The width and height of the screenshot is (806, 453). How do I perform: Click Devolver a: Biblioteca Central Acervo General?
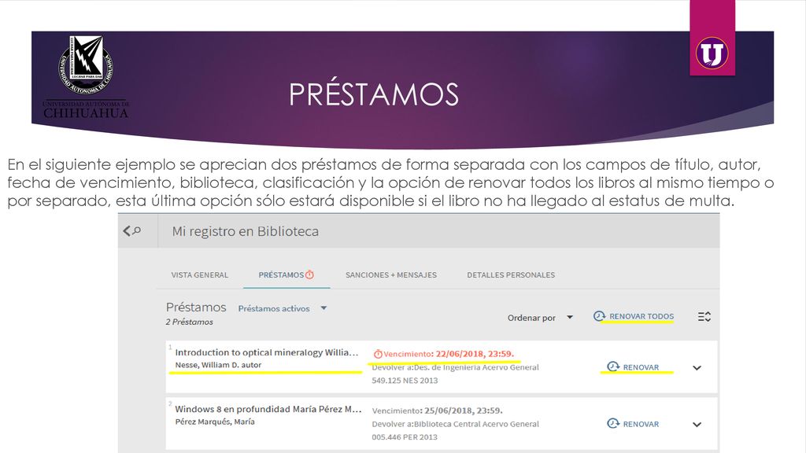(x=456, y=424)
